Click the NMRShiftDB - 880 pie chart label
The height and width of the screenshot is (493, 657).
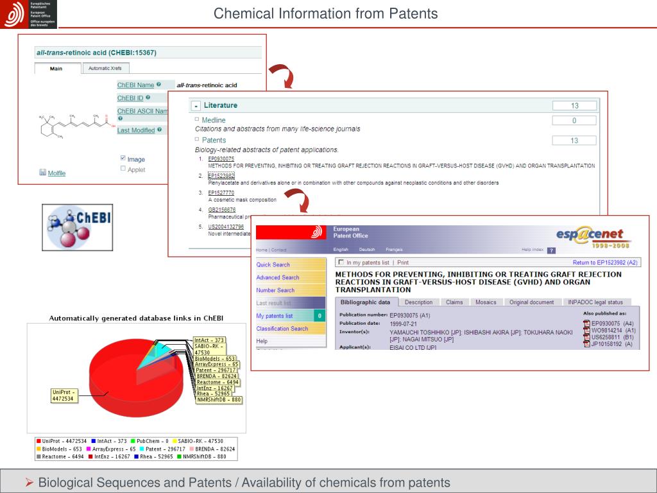coord(219,400)
